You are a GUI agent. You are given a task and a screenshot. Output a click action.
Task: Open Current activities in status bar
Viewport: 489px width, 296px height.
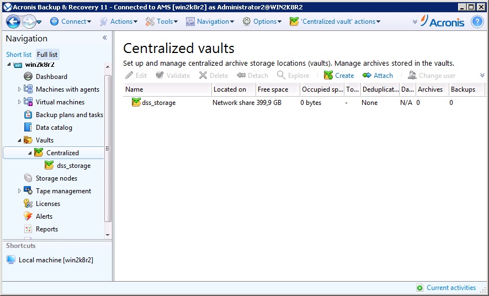click(x=446, y=288)
